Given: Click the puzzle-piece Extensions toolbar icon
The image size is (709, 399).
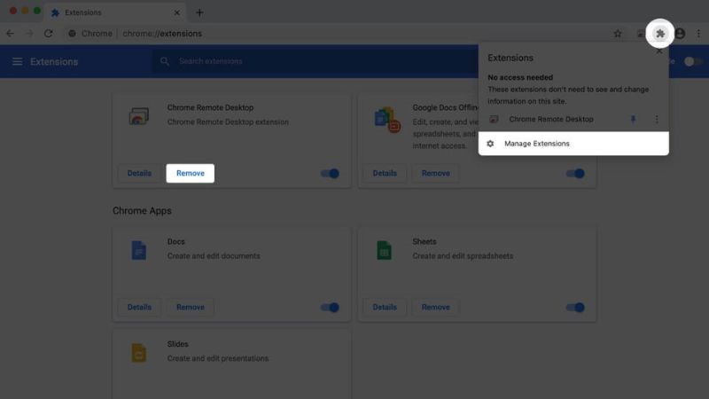Looking at the screenshot, I should [x=659, y=34].
